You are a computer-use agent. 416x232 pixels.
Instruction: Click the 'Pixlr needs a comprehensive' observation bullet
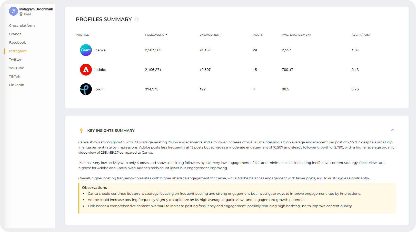pyautogui.click(x=220, y=206)
